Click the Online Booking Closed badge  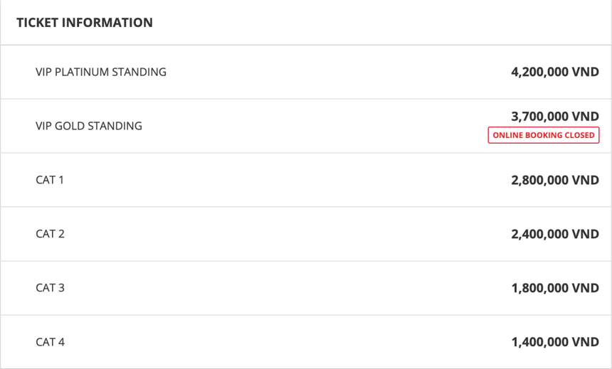[544, 135]
